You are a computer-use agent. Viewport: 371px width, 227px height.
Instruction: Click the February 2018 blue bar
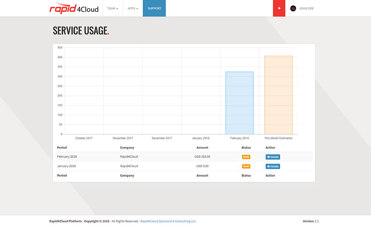click(x=239, y=103)
